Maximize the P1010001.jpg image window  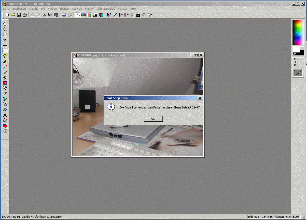coord(196,55)
